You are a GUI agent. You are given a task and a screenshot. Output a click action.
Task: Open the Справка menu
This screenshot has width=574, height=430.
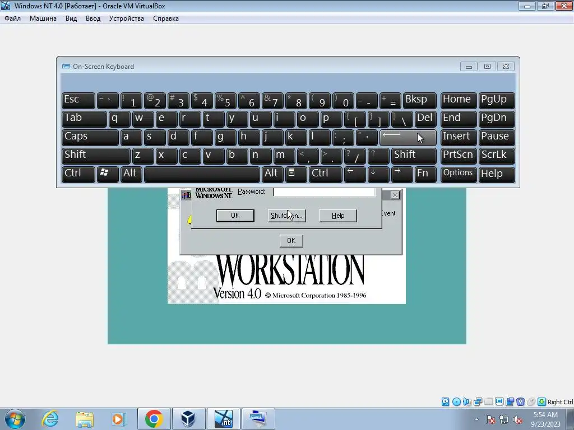[166, 18]
